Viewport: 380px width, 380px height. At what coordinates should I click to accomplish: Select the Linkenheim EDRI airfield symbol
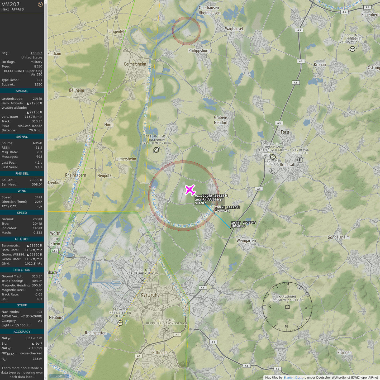pyautogui.click(x=156, y=150)
